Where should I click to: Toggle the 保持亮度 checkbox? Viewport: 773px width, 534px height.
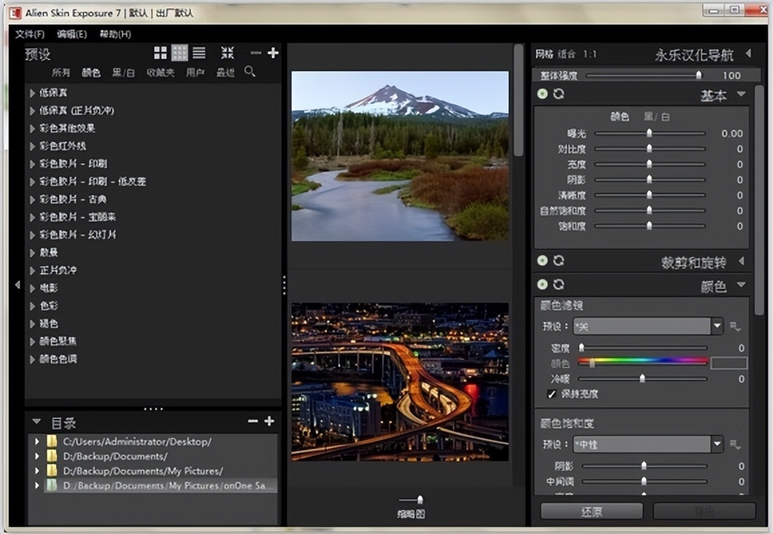coord(552,394)
